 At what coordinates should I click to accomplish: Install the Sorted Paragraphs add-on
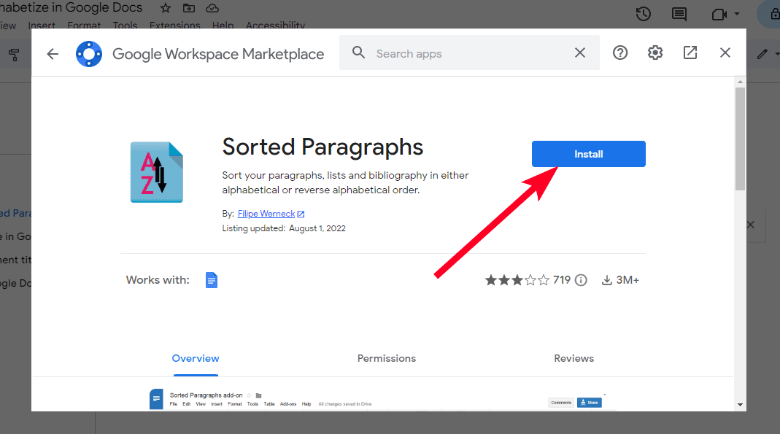pos(588,154)
